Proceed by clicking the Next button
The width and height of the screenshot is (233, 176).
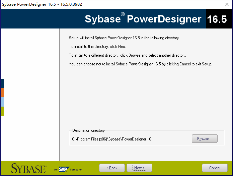(139, 168)
